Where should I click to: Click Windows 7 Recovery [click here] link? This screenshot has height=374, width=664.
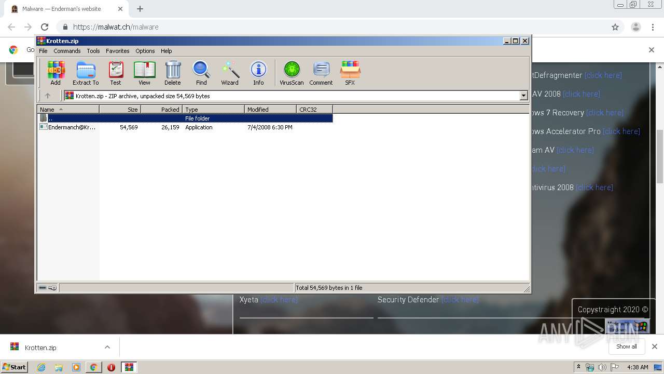[x=605, y=113]
